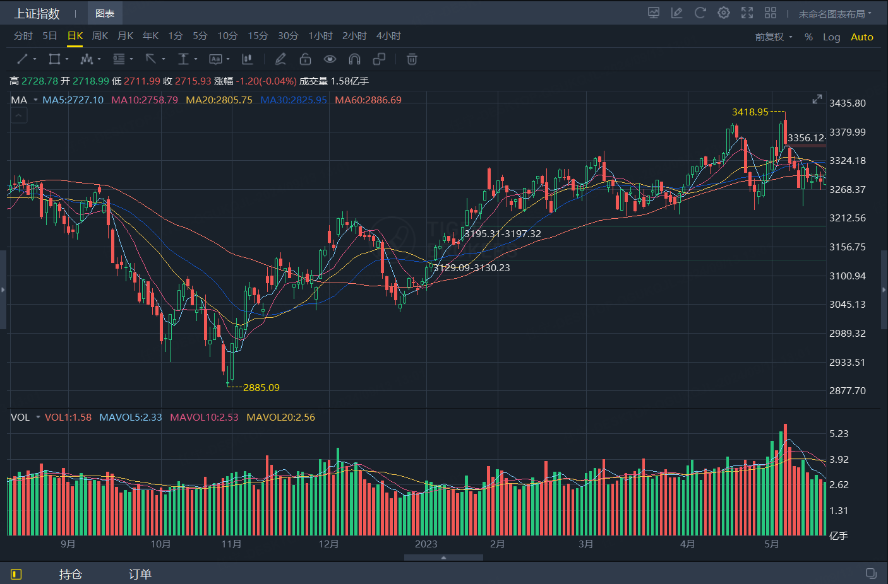888x584 pixels.
Task: Select the 1小时 timeframe
Action: [x=321, y=36]
